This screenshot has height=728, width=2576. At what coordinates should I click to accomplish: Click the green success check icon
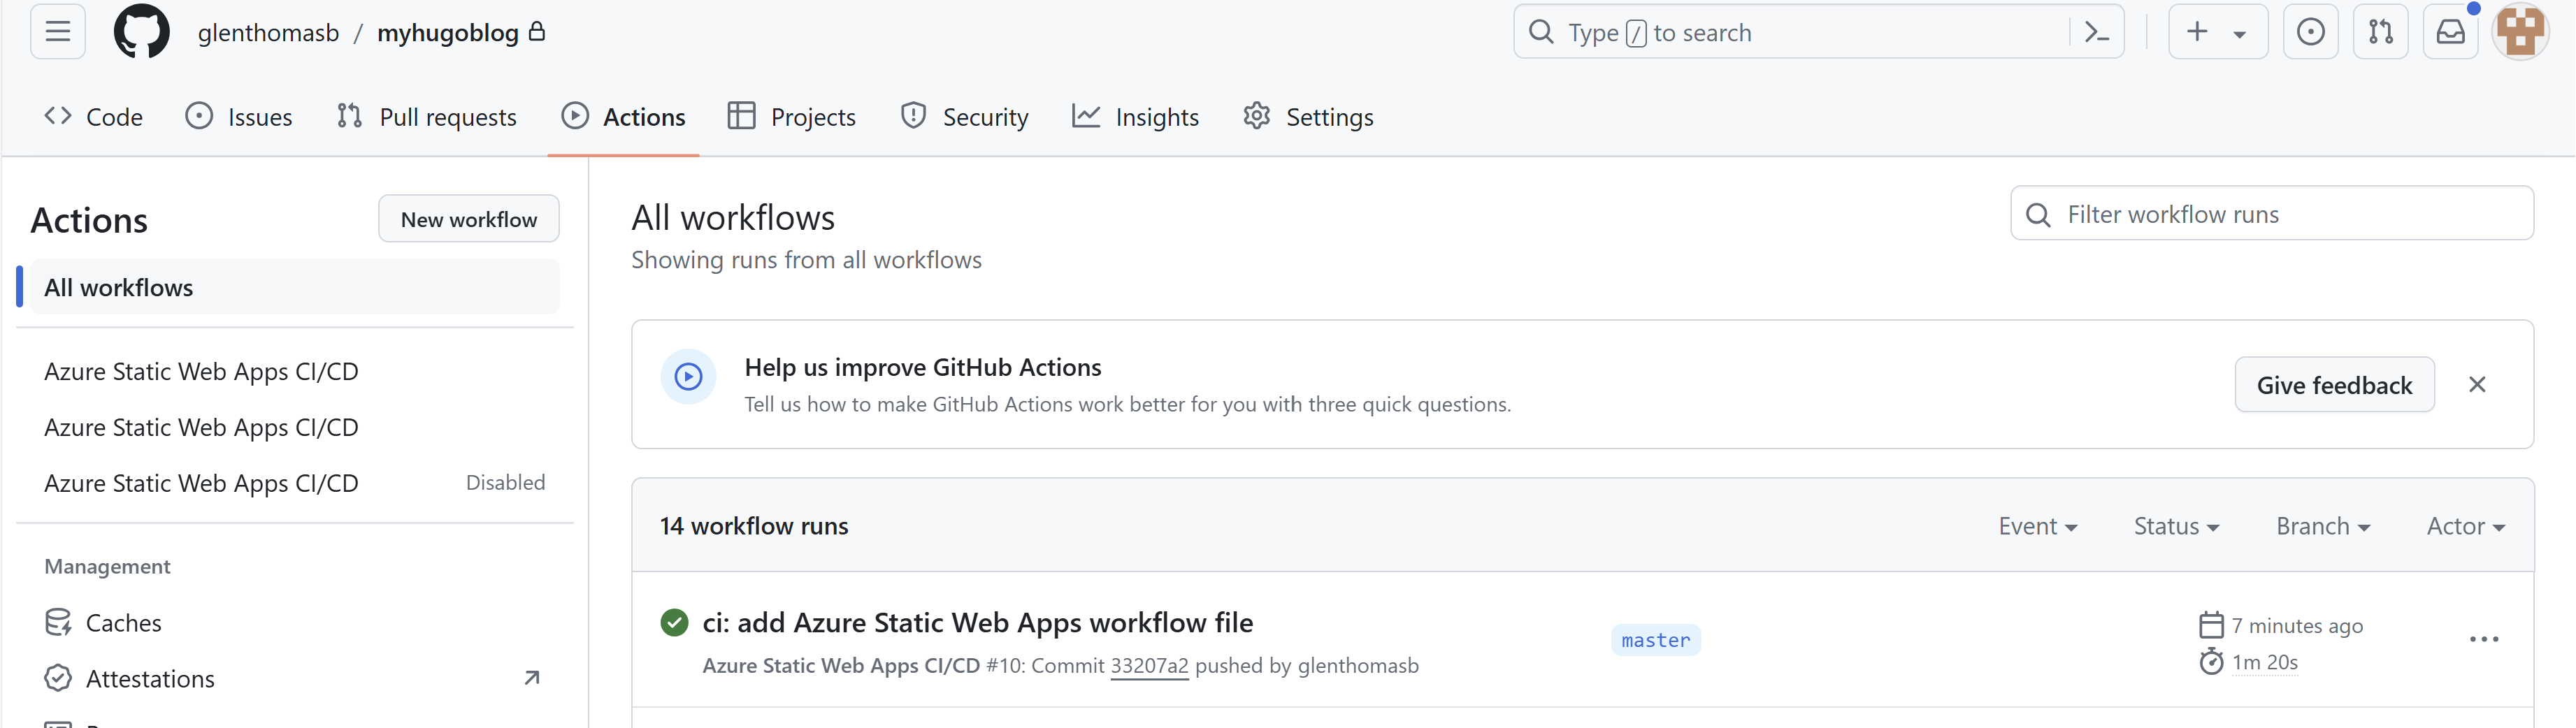(x=675, y=622)
